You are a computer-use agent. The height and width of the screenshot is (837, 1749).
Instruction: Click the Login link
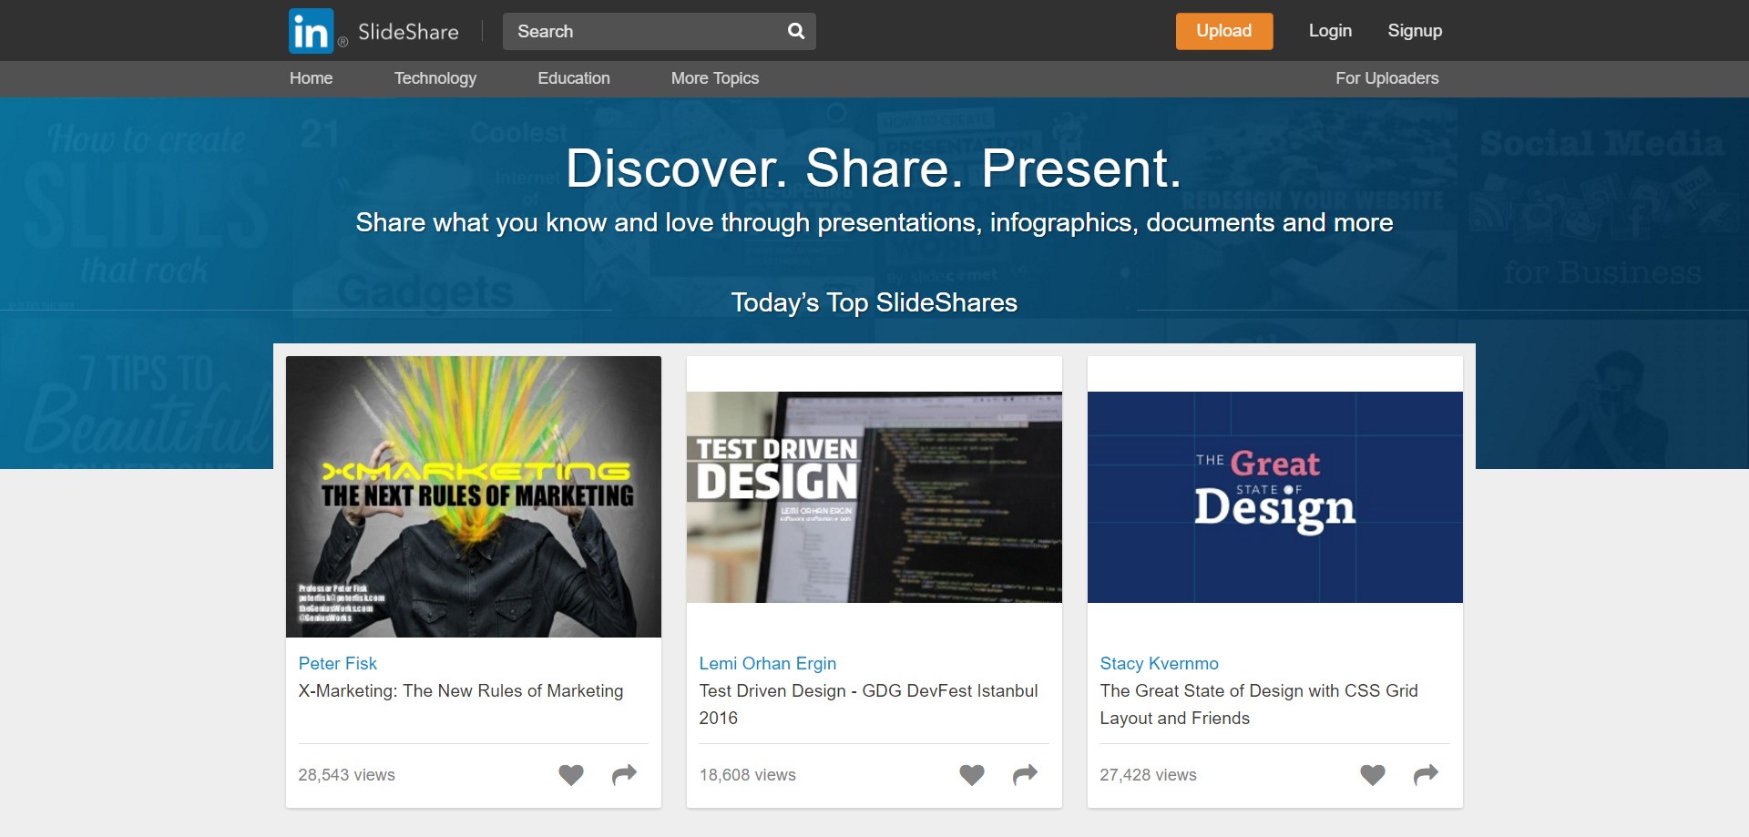tap(1330, 30)
